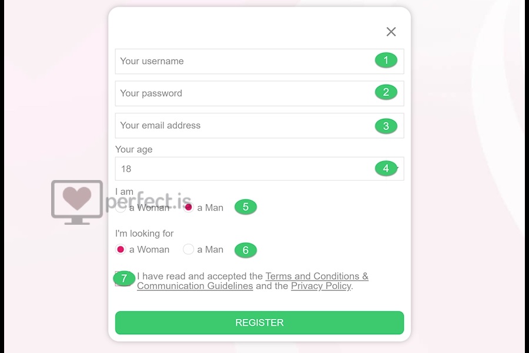Tick the terms acceptance checkbox

[x=122, y=279]
